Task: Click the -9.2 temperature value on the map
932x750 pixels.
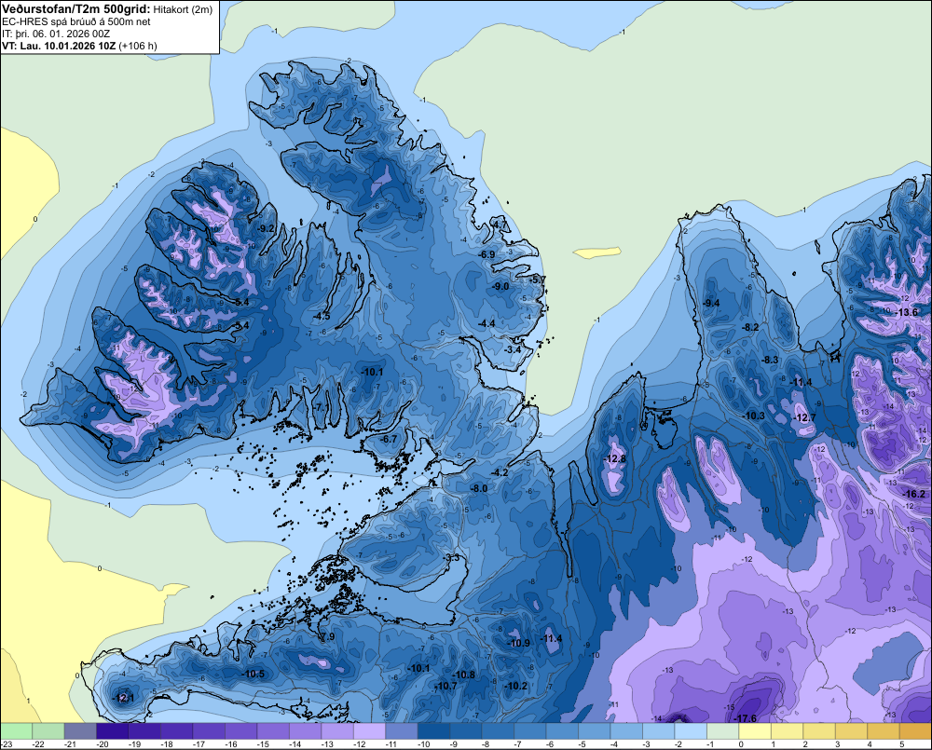Action: pos(267,228)
